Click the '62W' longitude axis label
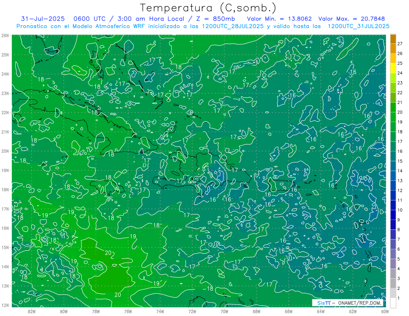The width and height of the screenshot is (409, 316). [353, 311]
